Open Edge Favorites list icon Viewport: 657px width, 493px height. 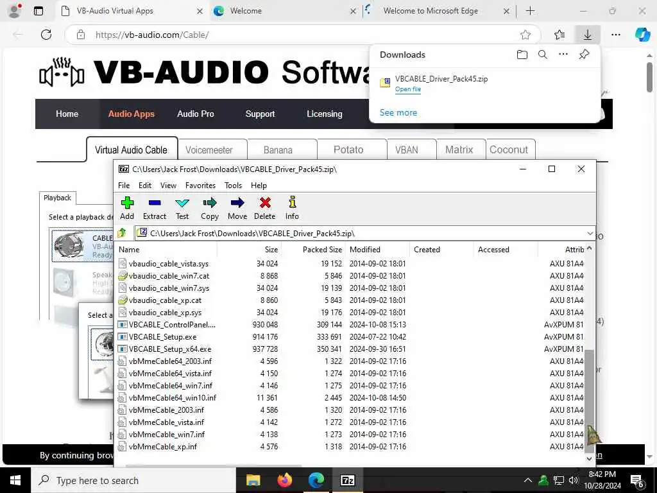(x=559, y=35)
